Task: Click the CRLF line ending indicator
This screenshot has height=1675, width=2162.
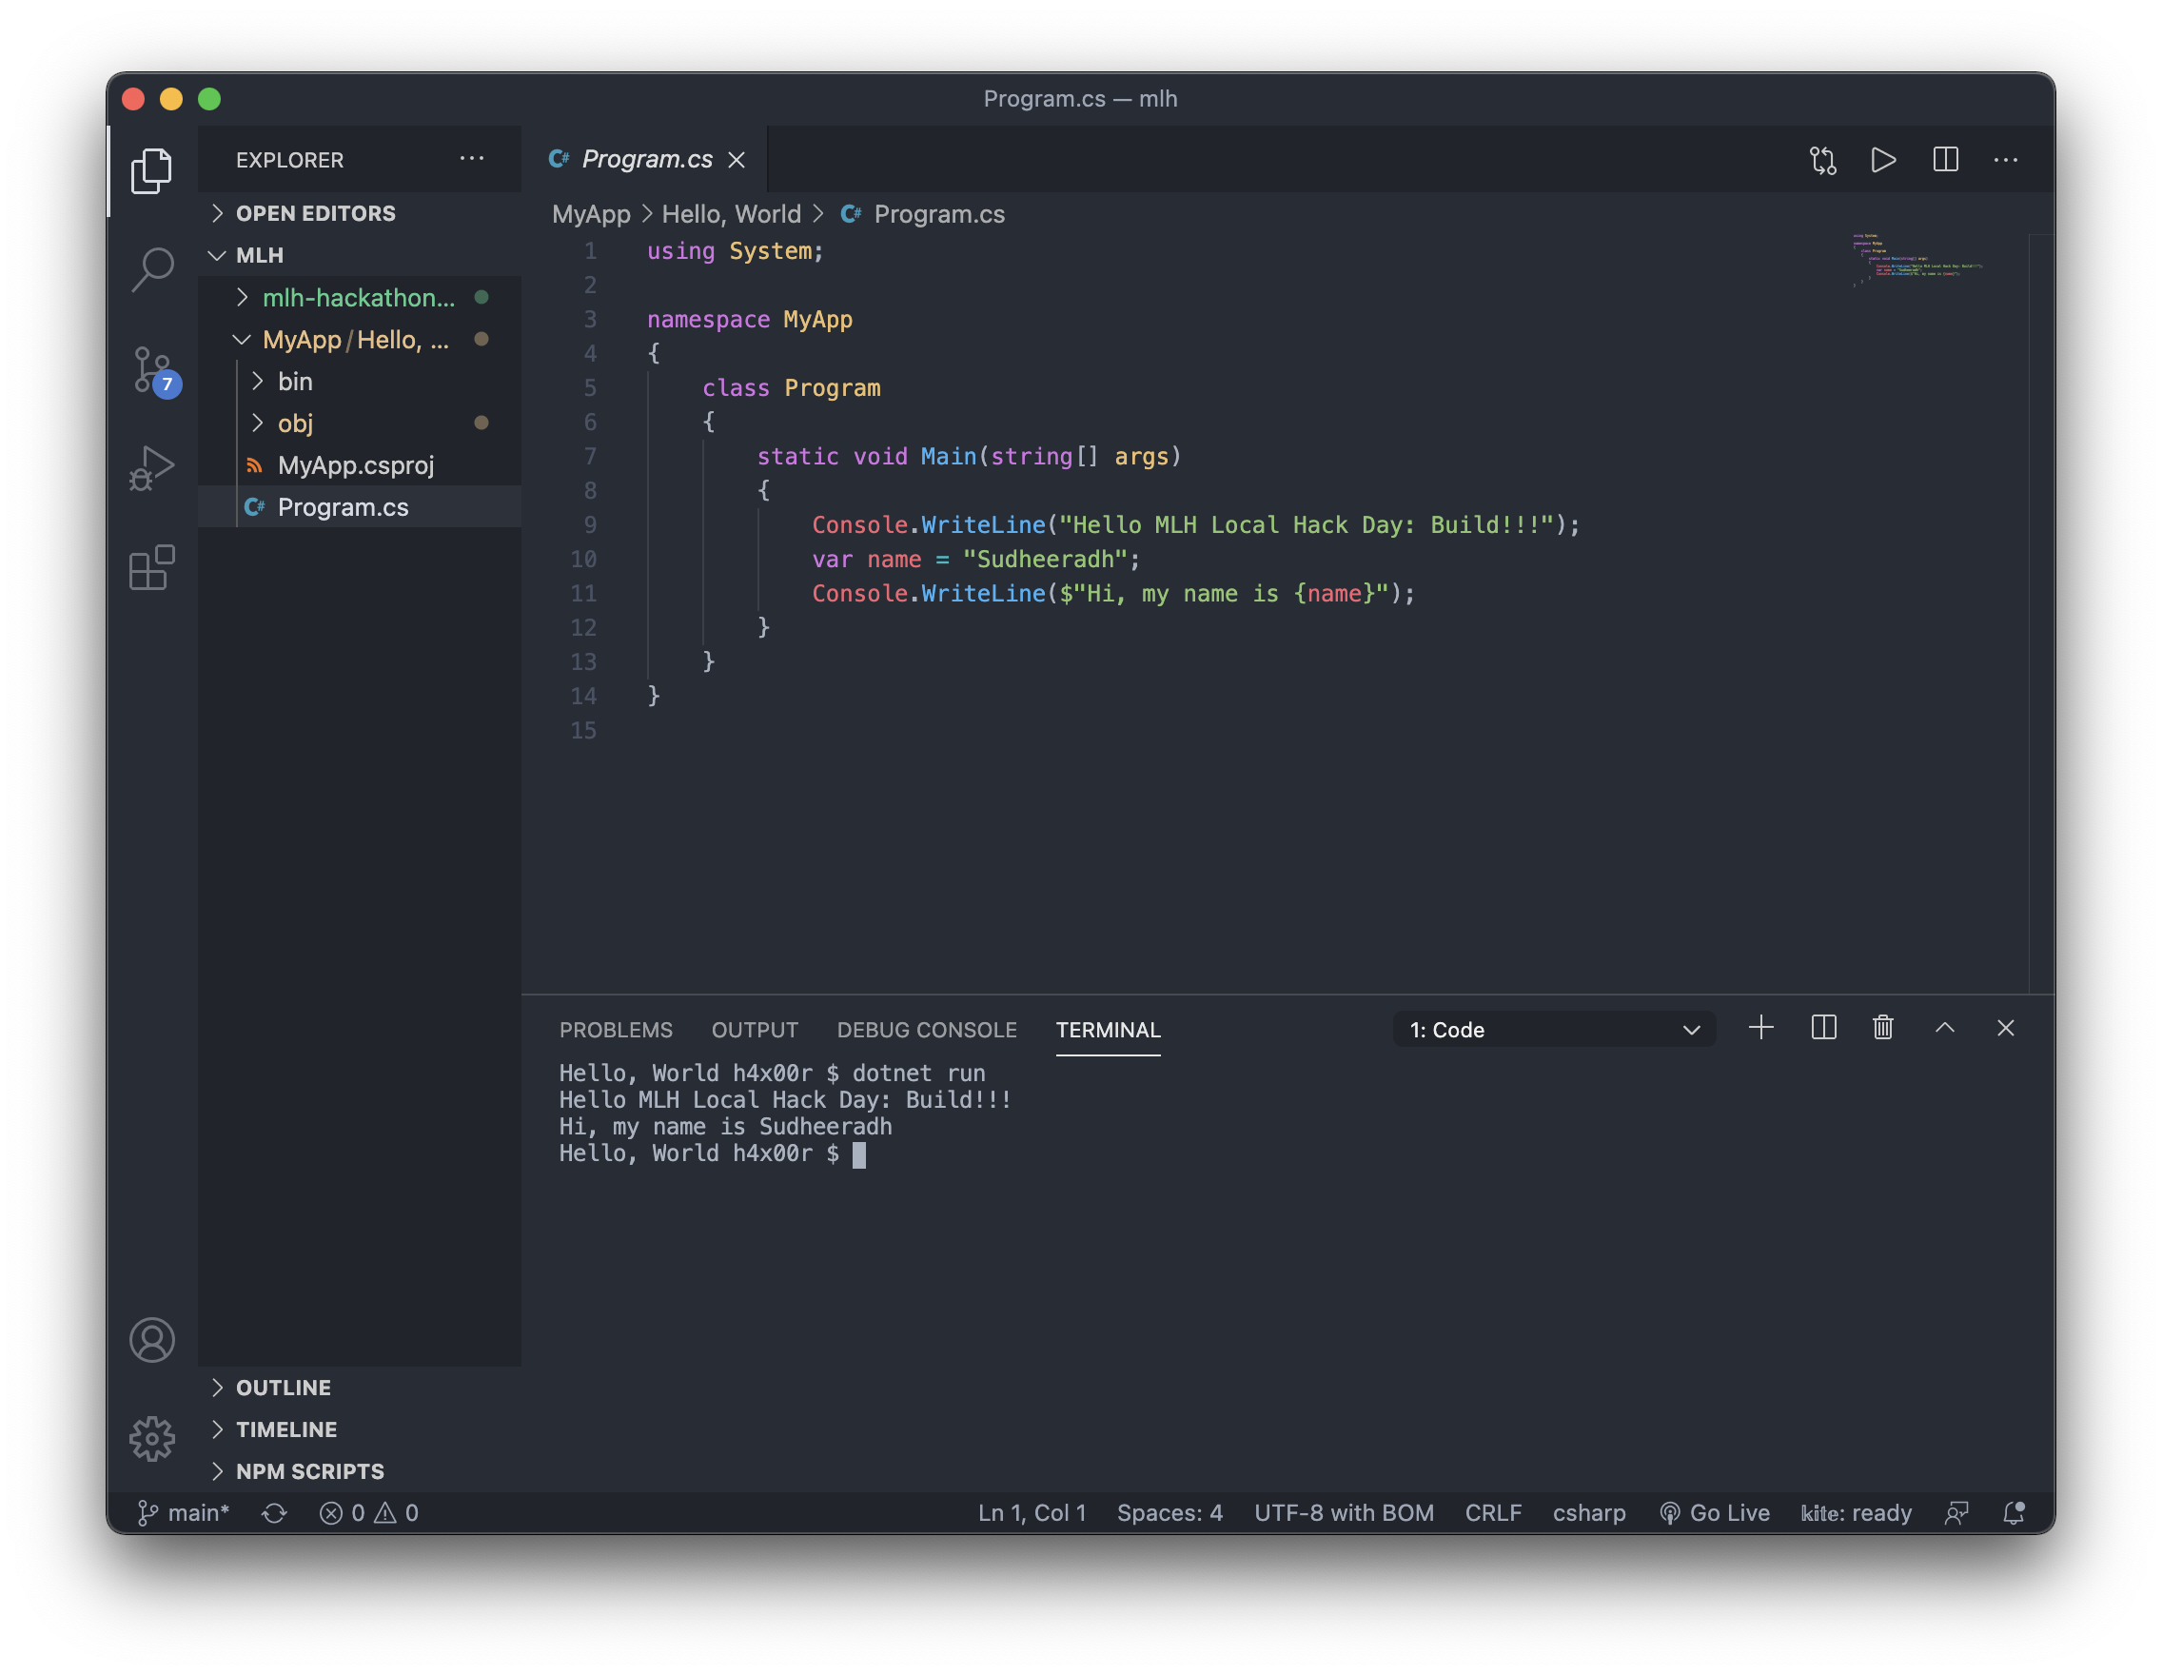Action: 1492,1512
